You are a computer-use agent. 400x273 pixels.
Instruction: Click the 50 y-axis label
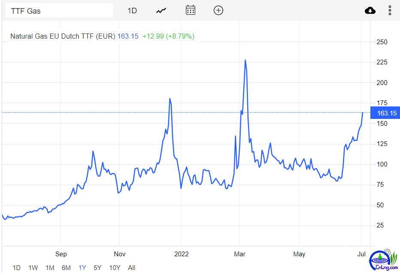(x=380, y=205)
